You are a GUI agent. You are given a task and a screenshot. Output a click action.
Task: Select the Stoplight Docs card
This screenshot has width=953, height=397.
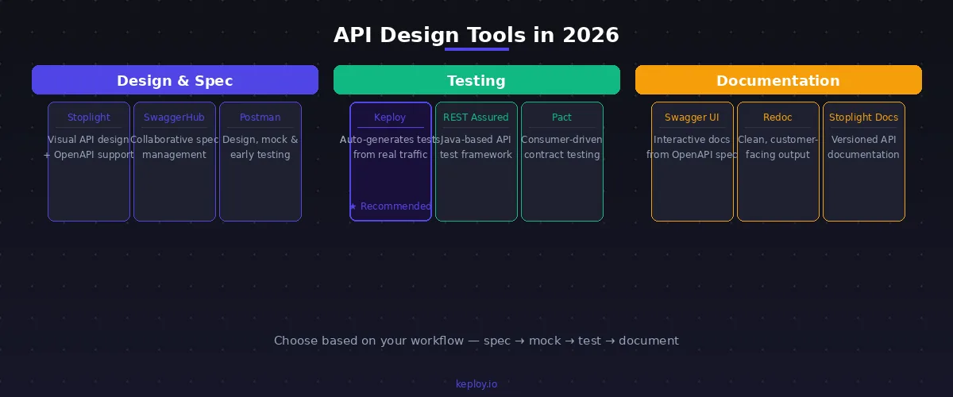864,161
